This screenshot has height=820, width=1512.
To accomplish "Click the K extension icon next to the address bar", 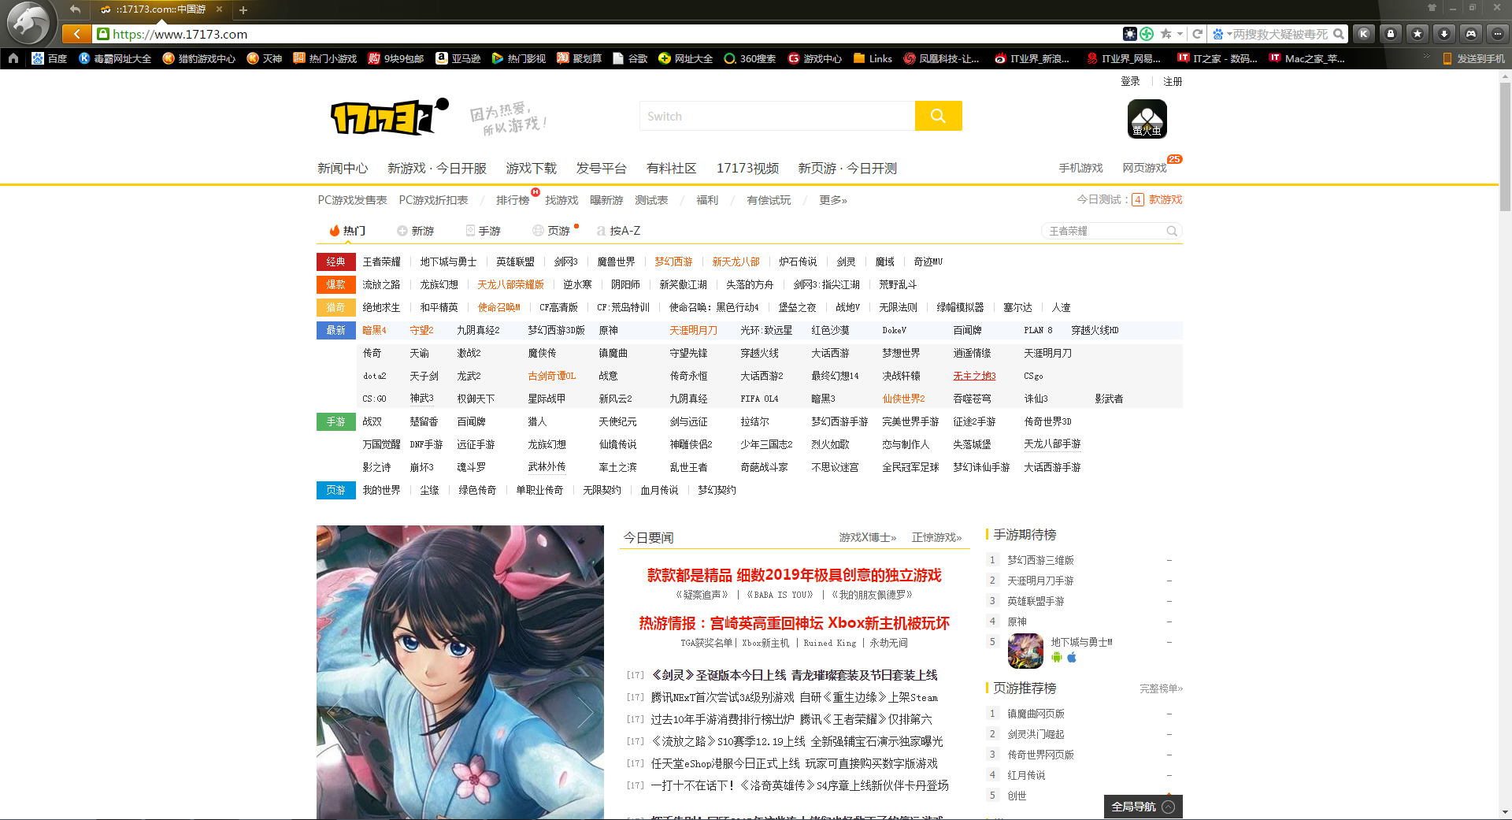I will (x=1364, y=34).
